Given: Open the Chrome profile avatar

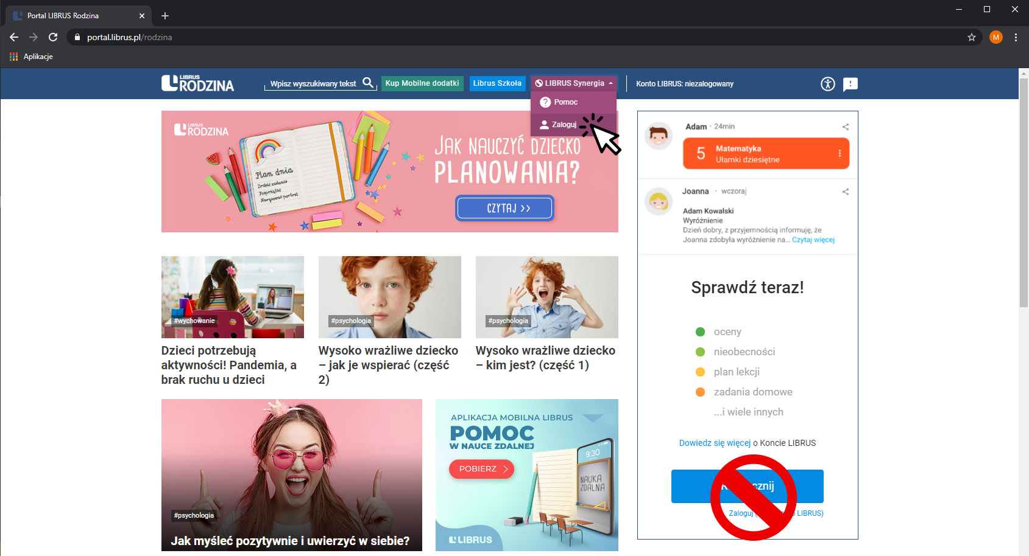Looking at the screenshot, I should 995,37.
